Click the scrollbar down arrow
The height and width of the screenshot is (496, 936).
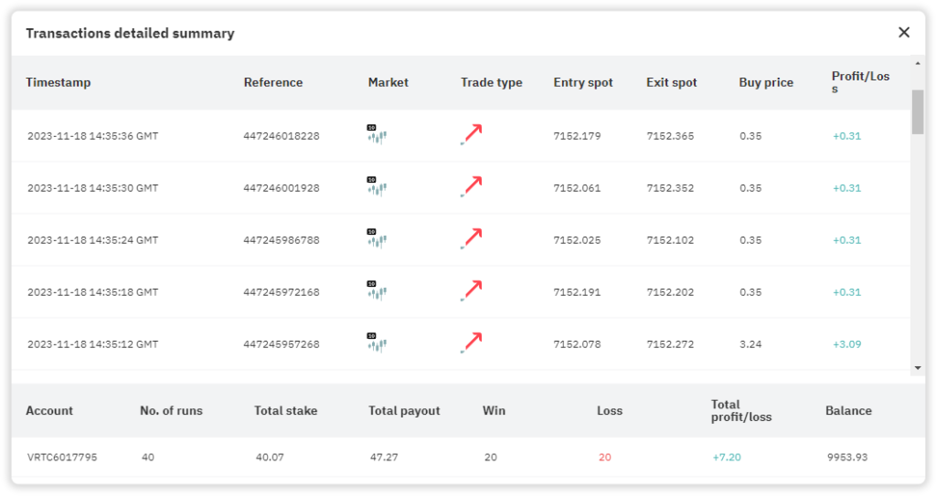point(918,367)
